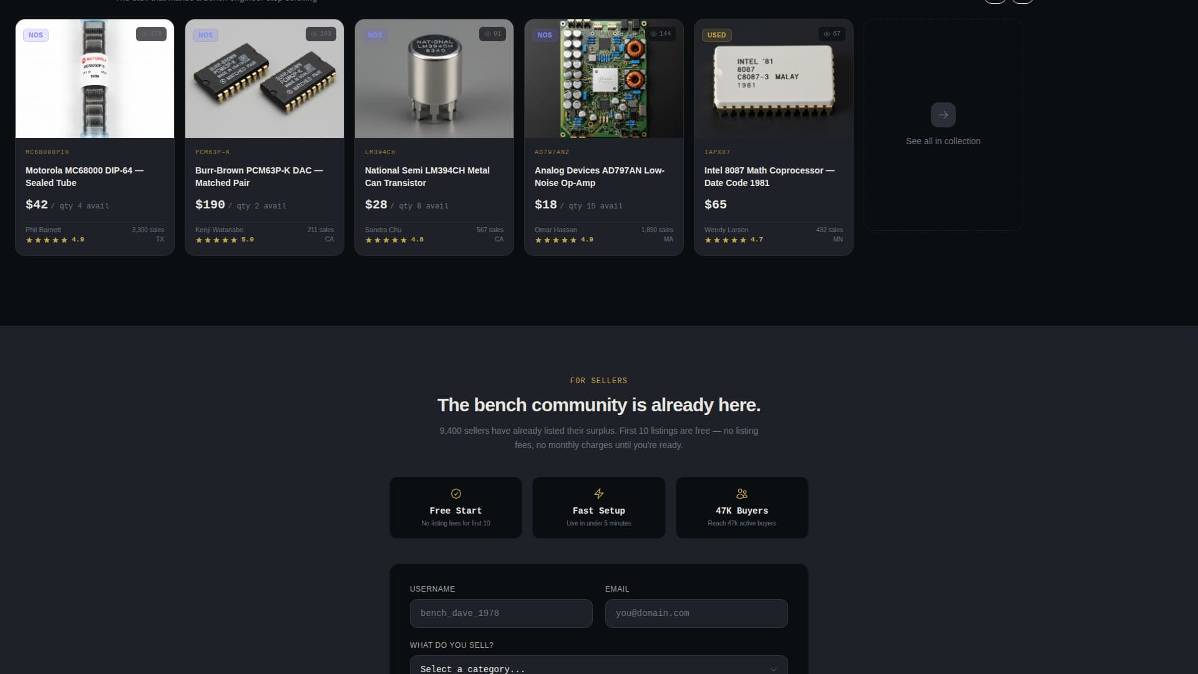Click the Intel 8087 ceramic chip image

pyautogui.click(x=774, y=79)
